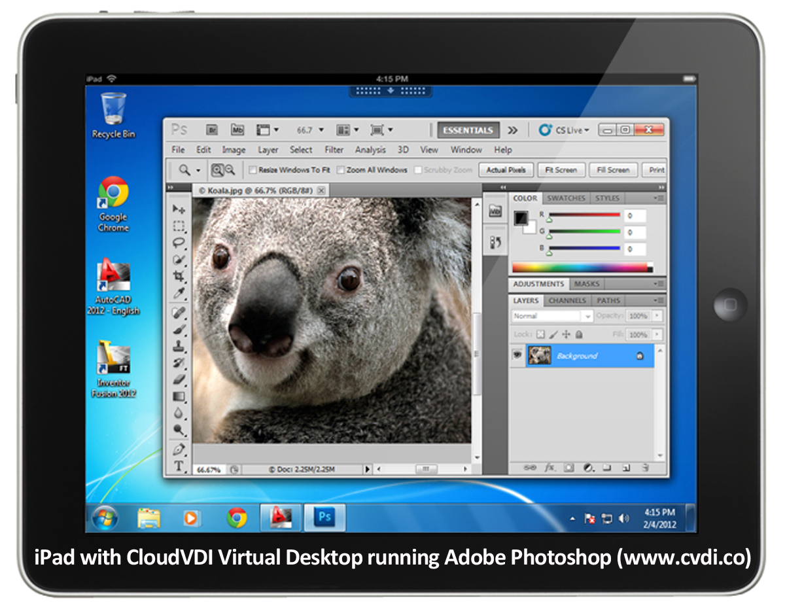Select the Lasso tool
785x611 pixels.
tap(179, 243)
